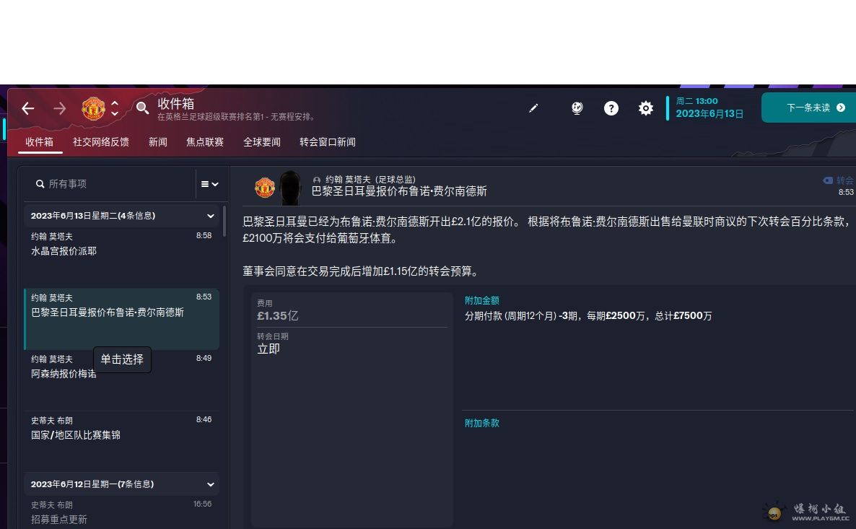
Task: Open message 阿森纳报价梅诺
Action: 122,380
